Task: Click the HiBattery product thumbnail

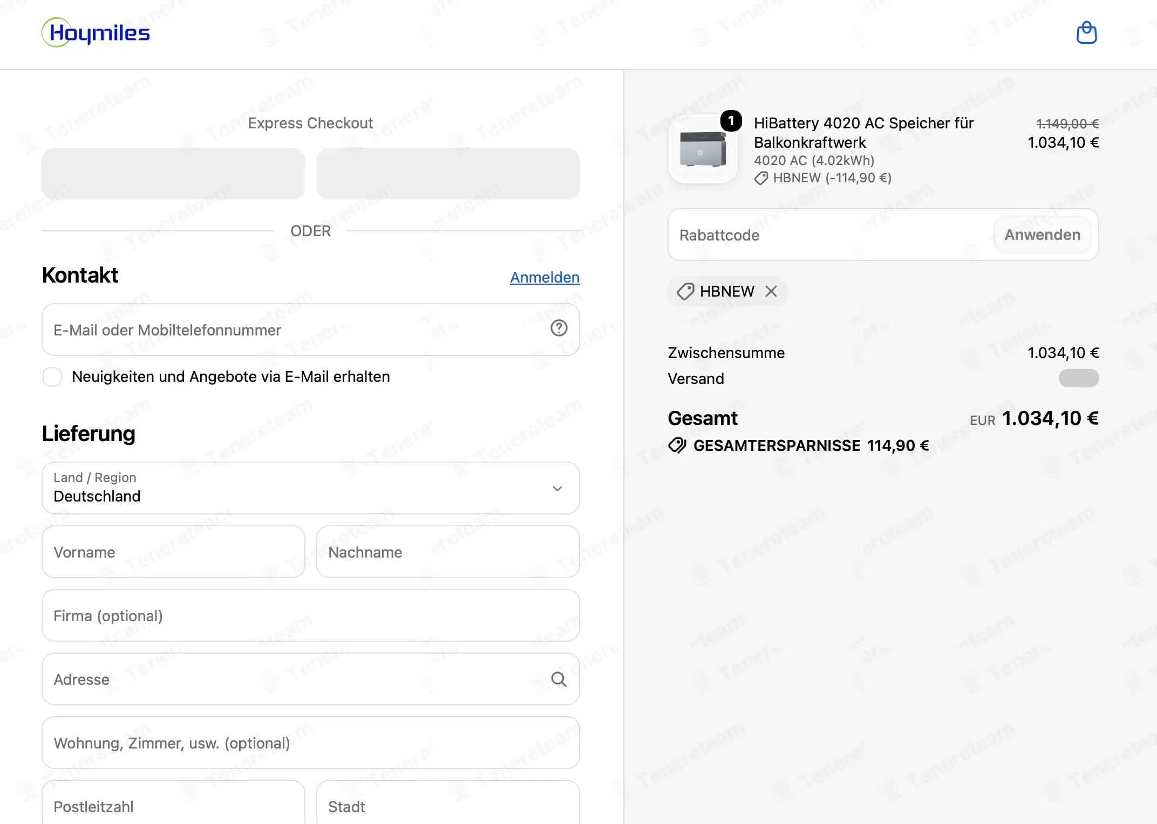Action: pyautogui.click(x=703, y=149)
